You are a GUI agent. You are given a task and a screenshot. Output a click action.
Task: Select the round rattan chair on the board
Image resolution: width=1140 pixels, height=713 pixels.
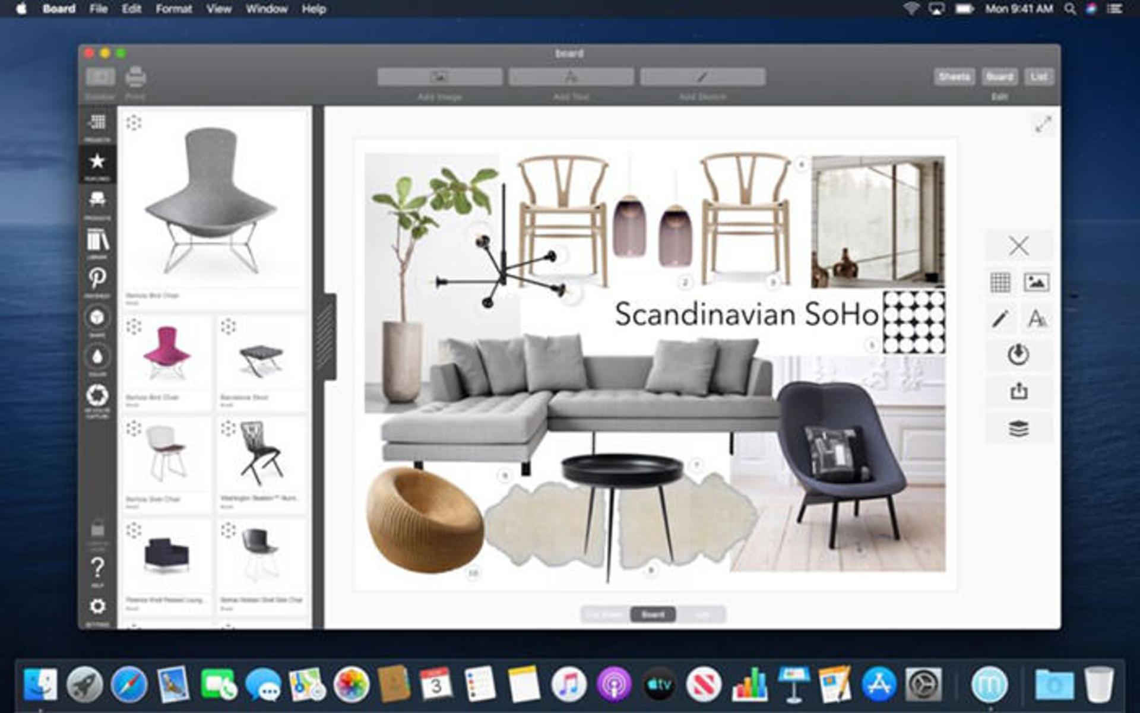[424, 520]
